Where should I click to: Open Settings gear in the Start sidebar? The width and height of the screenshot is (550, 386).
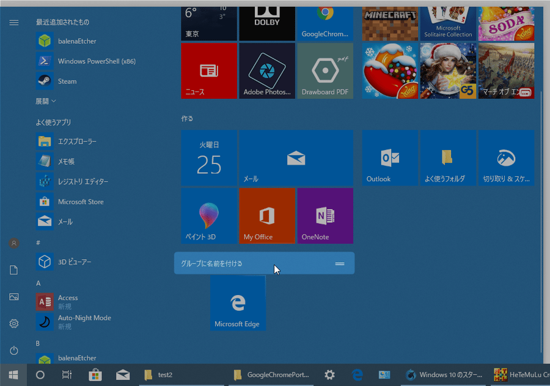13,323
